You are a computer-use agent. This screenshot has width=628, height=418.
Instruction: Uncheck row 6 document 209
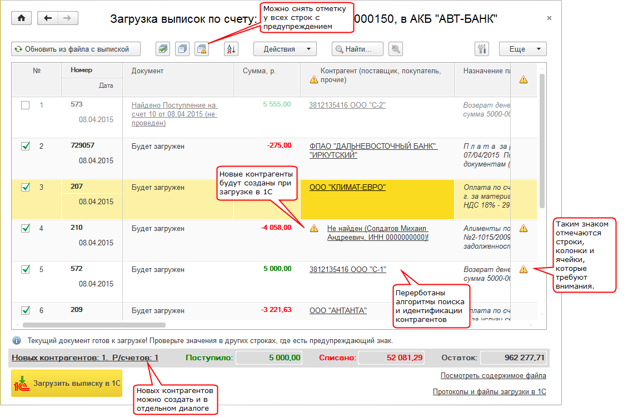(25, 310)
